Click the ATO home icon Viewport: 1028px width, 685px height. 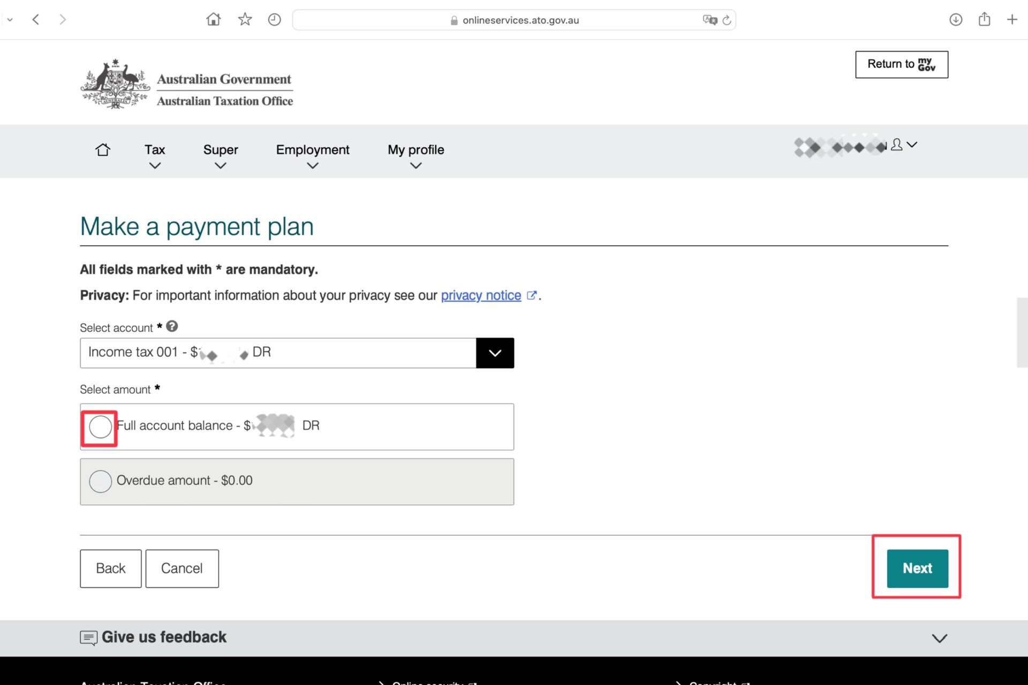pyautogui.click(x=103, y=149)
